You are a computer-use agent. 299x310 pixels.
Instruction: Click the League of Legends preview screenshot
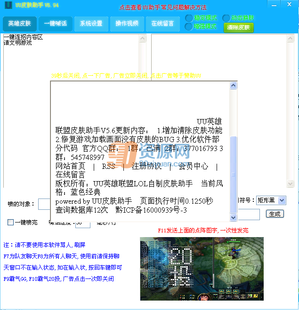202,269
